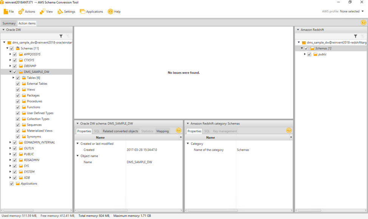The height and width of the screenshot is (219, 368).
Task: Expand the Tables [6] node
Action: tap(13, 78)
